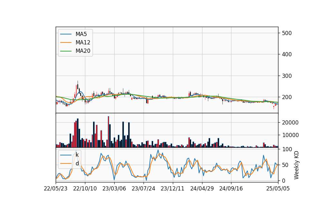Click the 22/05/23 date label
Screen dimensions: 309x222
[56, 189]
